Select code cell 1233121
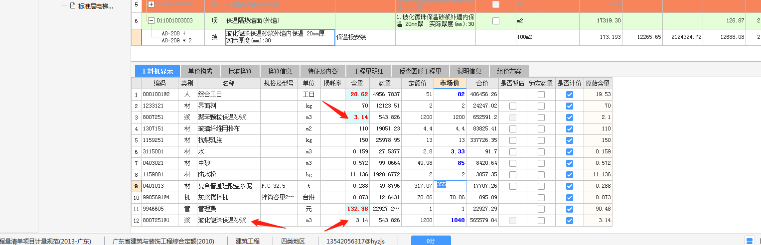The height and width of the screenshot is (245, 761). point(160,106)
